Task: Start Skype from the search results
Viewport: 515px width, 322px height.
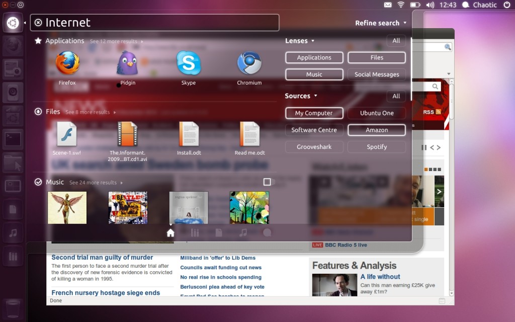Action: click(x=189, y=64)
